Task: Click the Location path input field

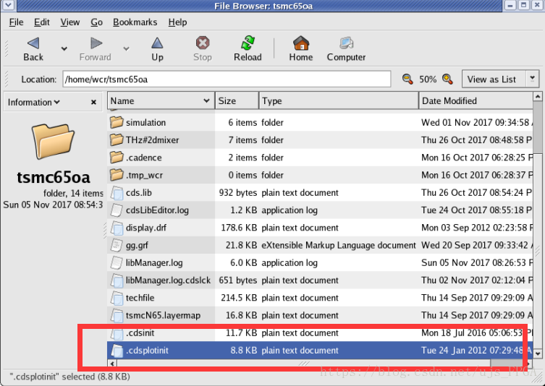Action: point(226,79)
